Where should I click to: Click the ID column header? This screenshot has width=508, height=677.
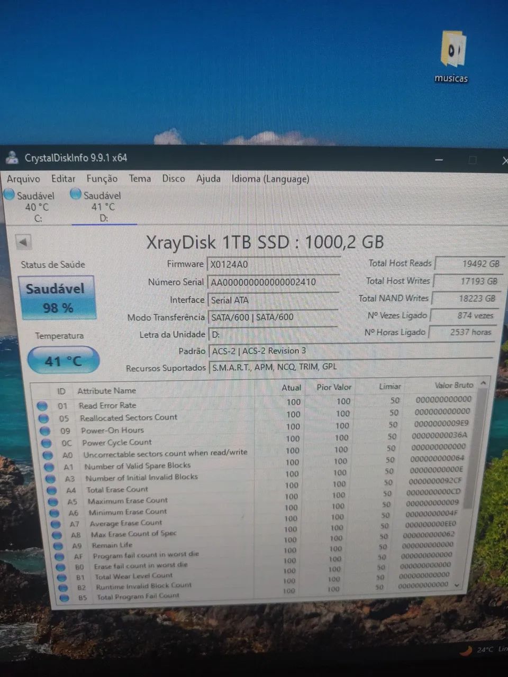(x=61, y=391)
